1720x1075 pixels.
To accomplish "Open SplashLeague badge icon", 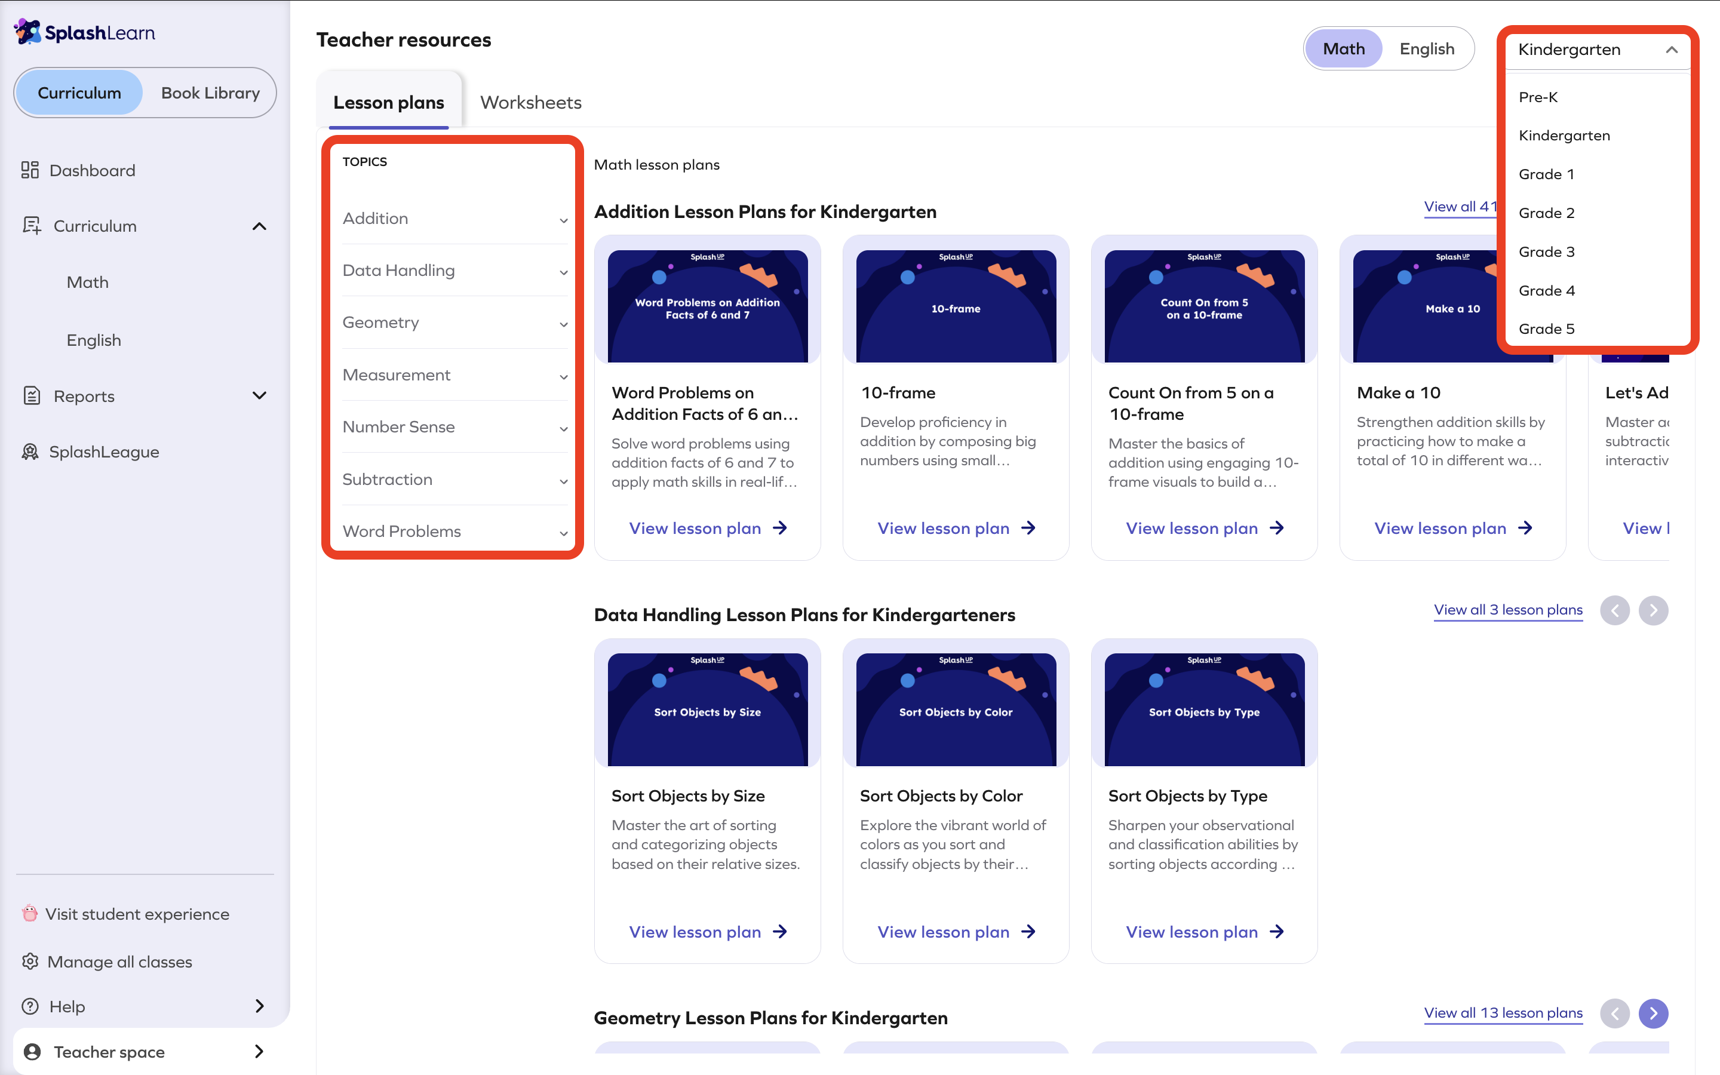I will click(x=30, y=451).
